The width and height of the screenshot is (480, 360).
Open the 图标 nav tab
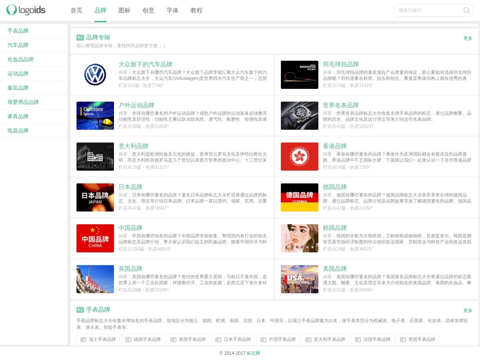point(124,10)
